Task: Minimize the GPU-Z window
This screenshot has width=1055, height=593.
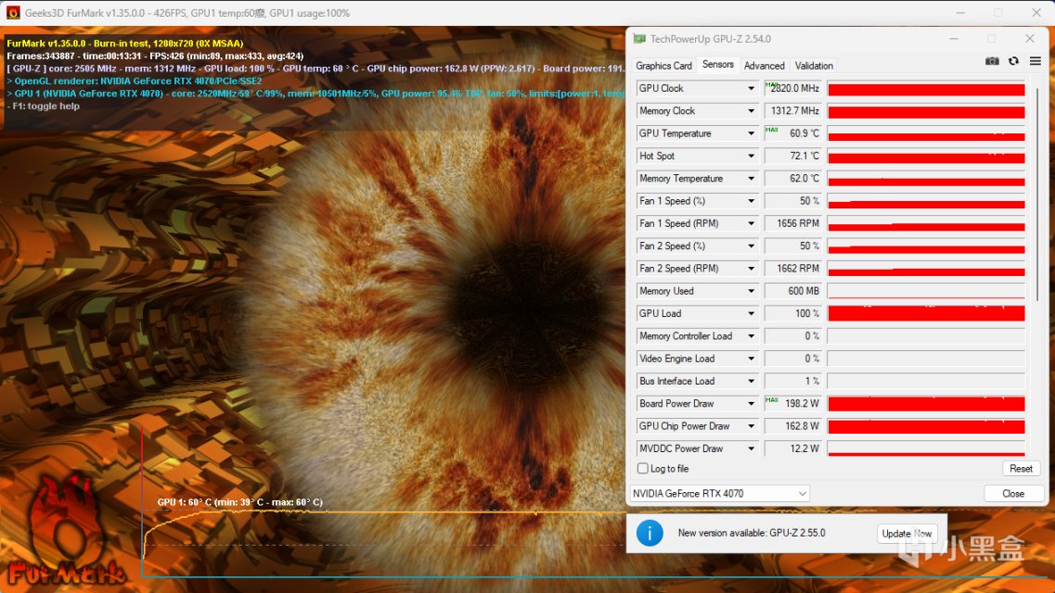Action: click(954, 39)
